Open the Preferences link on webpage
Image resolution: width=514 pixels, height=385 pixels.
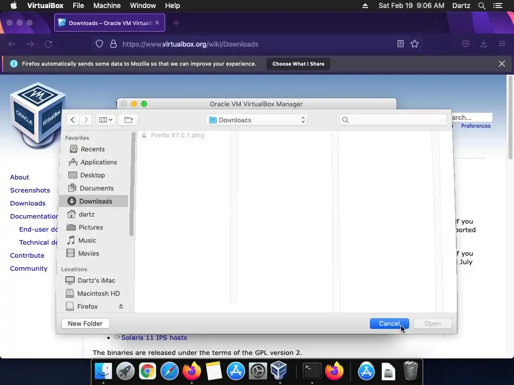pyautogui.click(x=476, y=126)
